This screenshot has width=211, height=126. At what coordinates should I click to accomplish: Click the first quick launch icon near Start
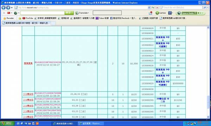18,124
